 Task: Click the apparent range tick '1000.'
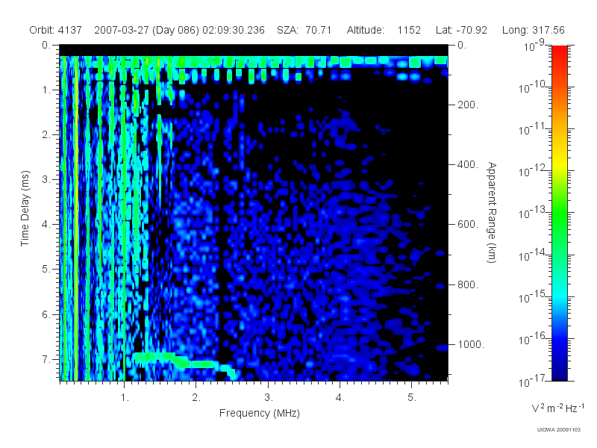click(471, 344)
